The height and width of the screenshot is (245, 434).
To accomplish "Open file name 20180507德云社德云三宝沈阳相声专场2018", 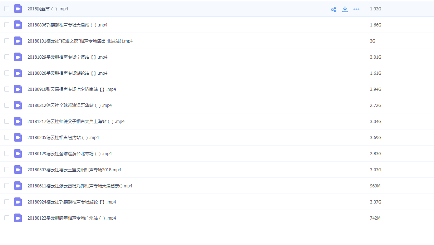I will click(x=74, y=170).
